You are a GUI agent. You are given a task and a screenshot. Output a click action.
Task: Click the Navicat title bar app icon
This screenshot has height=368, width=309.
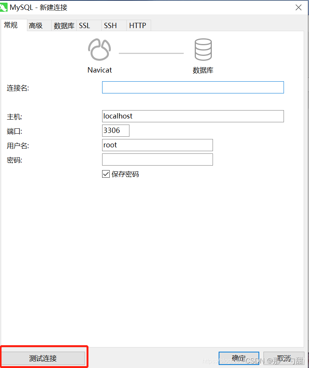point(3,7)
